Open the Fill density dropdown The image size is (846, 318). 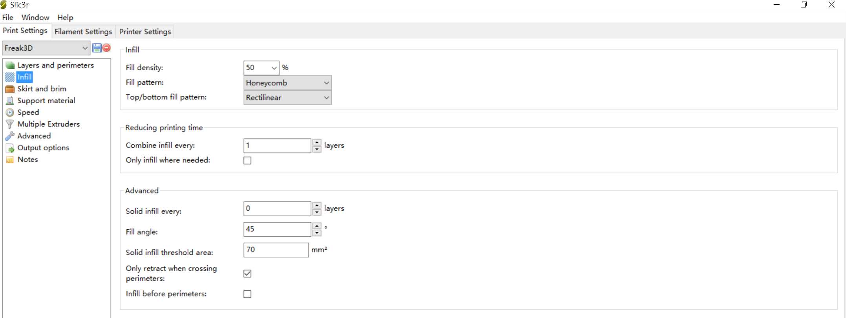274,68
